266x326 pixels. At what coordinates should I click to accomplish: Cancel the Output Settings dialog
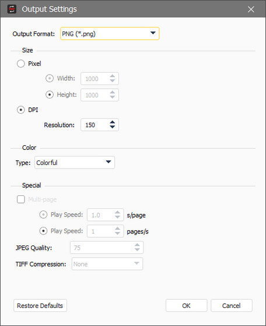232,306
